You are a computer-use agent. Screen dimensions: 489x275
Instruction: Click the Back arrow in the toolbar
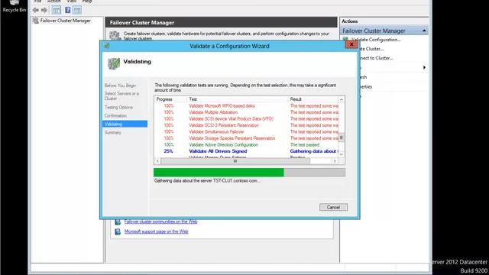pos(36,10)
